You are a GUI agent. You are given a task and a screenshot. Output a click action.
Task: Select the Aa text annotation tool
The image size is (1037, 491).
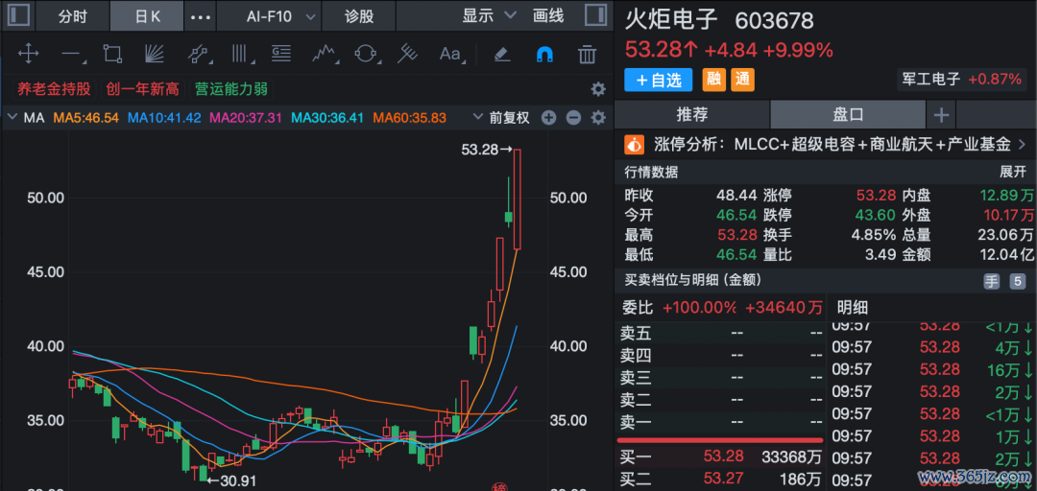point(451,54)
